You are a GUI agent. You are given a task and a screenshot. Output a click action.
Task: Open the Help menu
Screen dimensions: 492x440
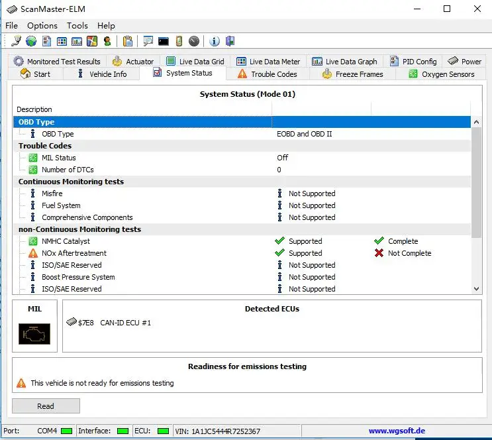click(x=106, y=26)
